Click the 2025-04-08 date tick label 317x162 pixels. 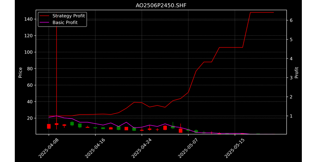coord(48,148)
